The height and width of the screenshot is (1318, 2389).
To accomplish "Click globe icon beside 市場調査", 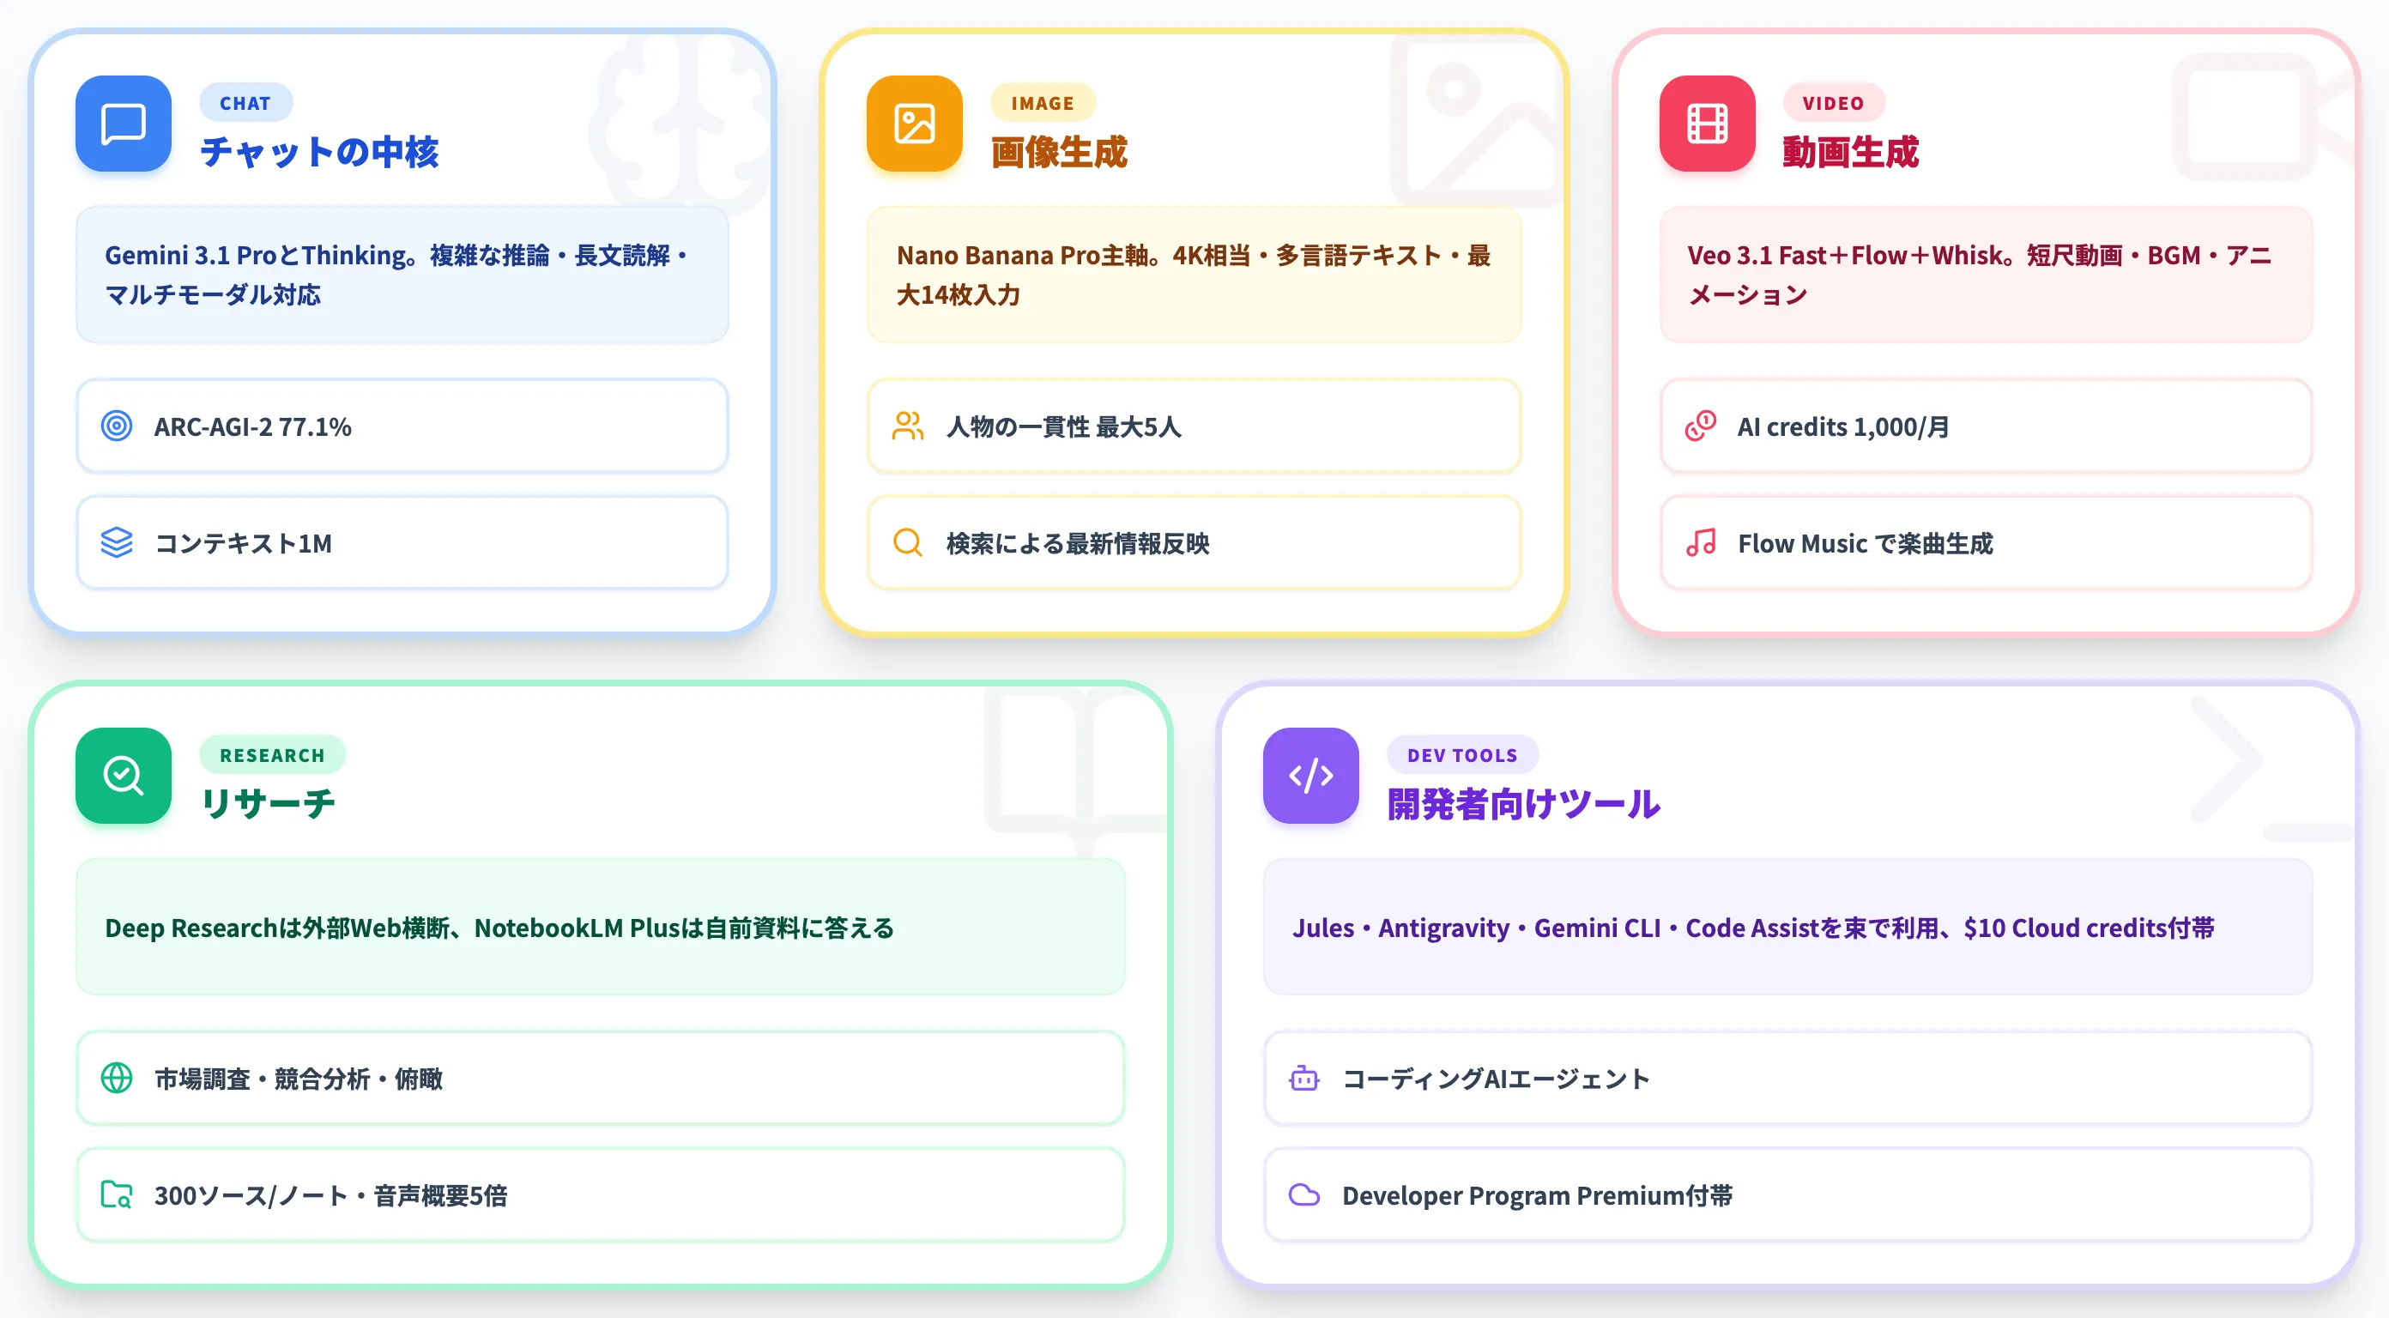I will (117, 1078).
